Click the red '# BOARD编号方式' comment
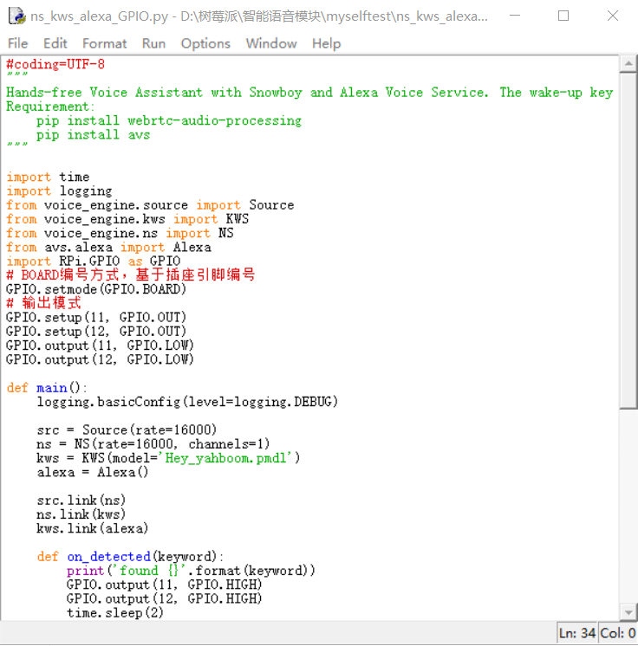This screenshot has height=646, width=638. 131,275
